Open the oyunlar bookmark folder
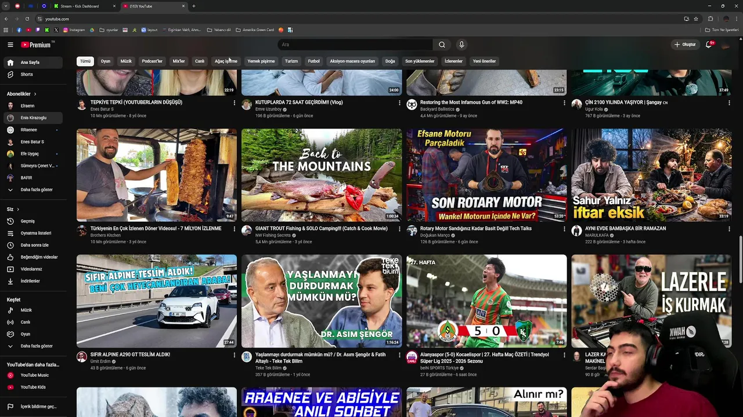Viewport: 743px width, 417px height. (x=109, y=30)
